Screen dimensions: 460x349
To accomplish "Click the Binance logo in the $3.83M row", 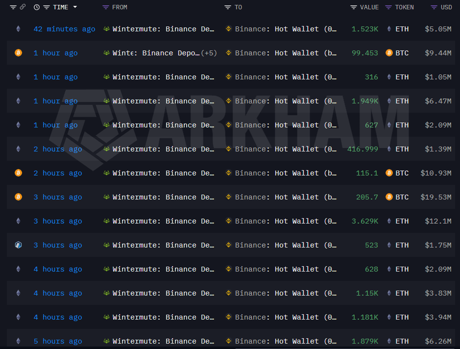I will tap(229, 293).
